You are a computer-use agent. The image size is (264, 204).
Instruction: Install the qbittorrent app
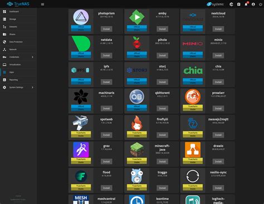pyautogui.click(x=162, y=109)
